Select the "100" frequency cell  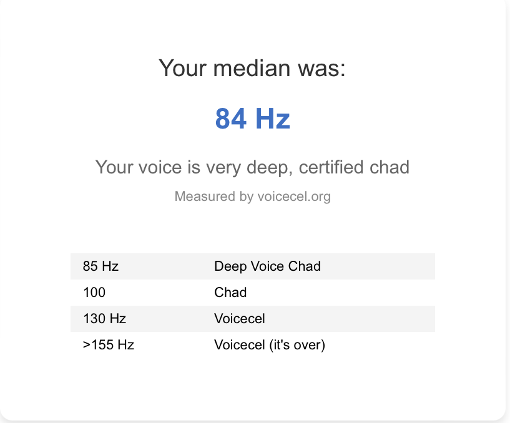(94, 293)
